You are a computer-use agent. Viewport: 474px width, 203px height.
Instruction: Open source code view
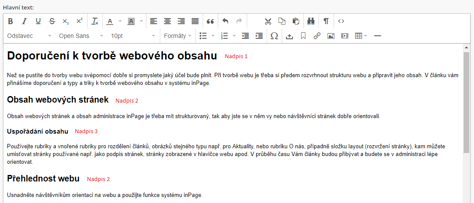tap(341, 21)
